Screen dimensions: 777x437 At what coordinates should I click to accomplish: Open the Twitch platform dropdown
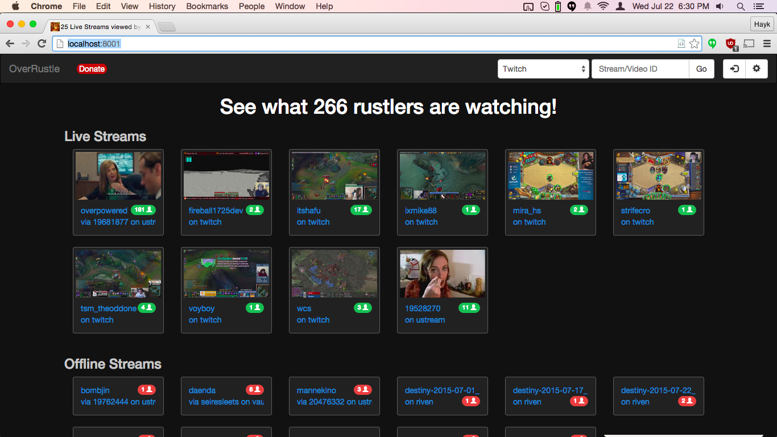543,69
